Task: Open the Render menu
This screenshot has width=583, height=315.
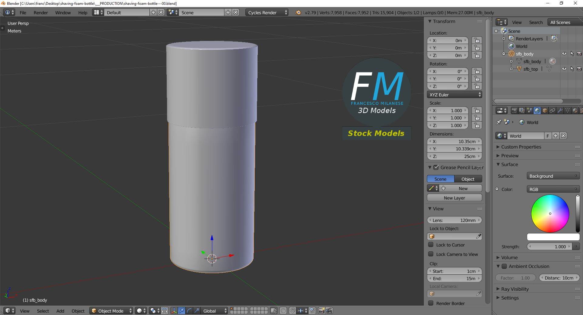Action: pos(41,12)
